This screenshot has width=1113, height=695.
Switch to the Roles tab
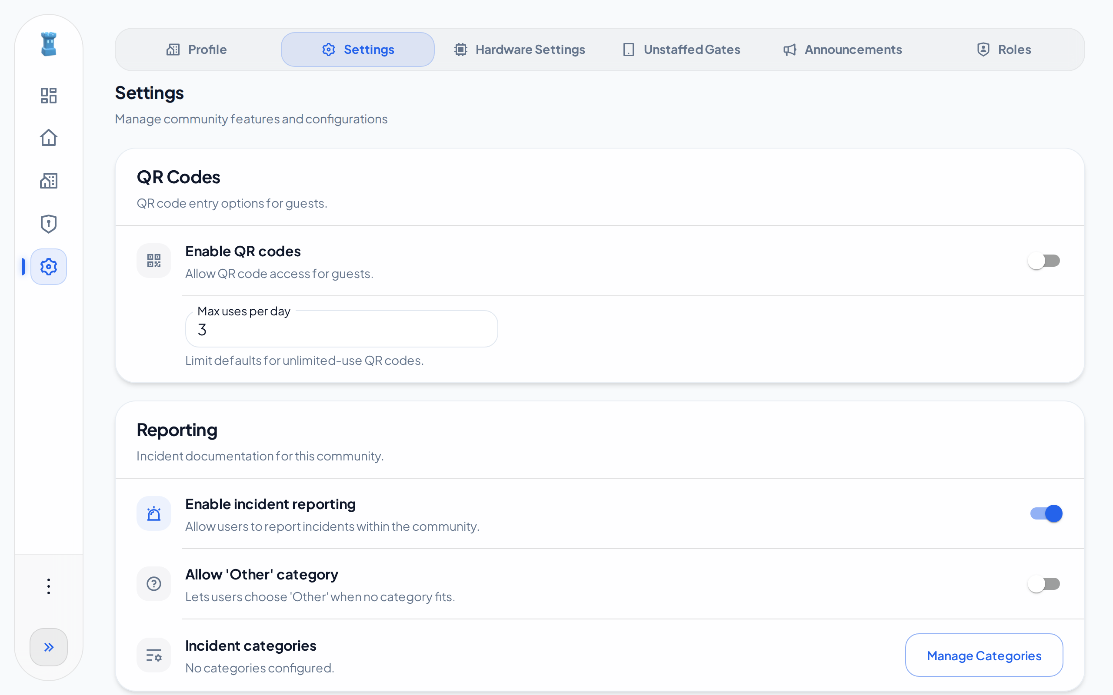[1003, 50]
